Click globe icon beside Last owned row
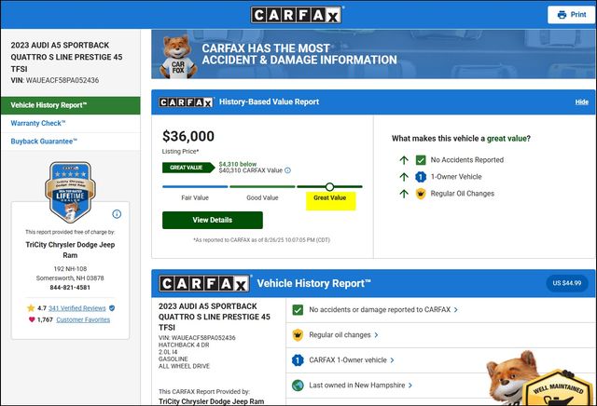Image resolution: width=597 pixels, height=406 pixels. pyautogui.click(x=298, y=386)
